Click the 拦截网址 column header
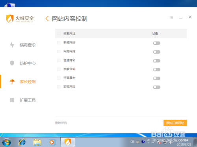Screen dimensions: 197x147 click(x=69, y=33)
